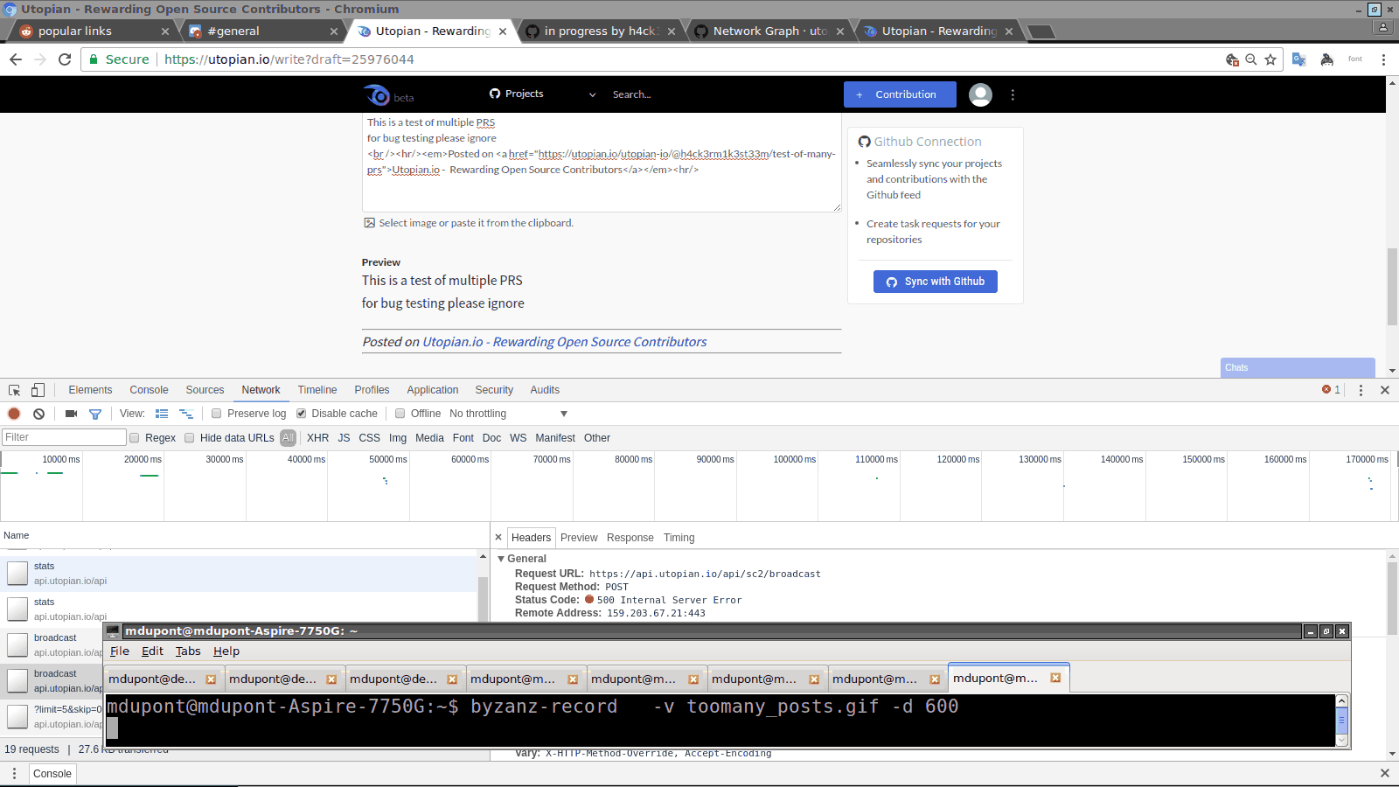This screenshot has width=1399, height=787.
Task: Click the Utopian logo in the site header
Action: pos(378,94)
